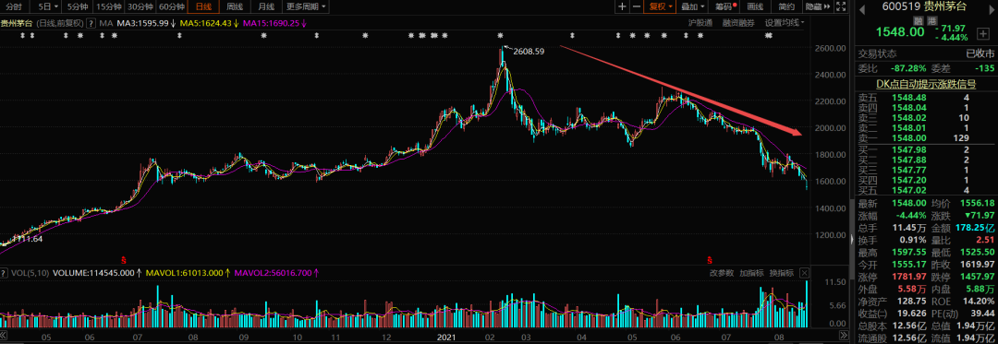This screenshot has width=998, height=344.
Task: Switch to the 分时 intraday chart tab
Action: [13, 7]
